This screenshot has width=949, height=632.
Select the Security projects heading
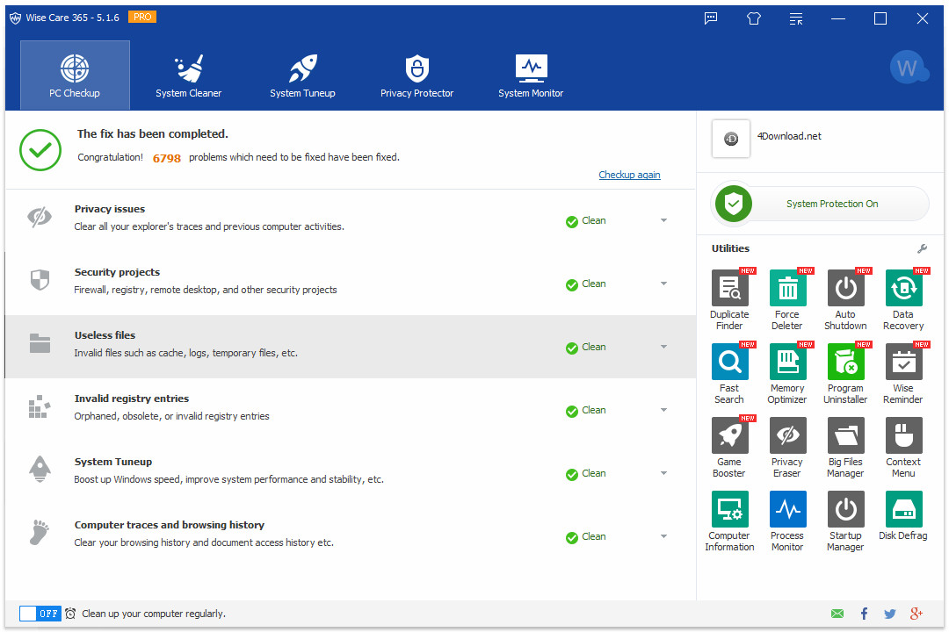(118, 272)
